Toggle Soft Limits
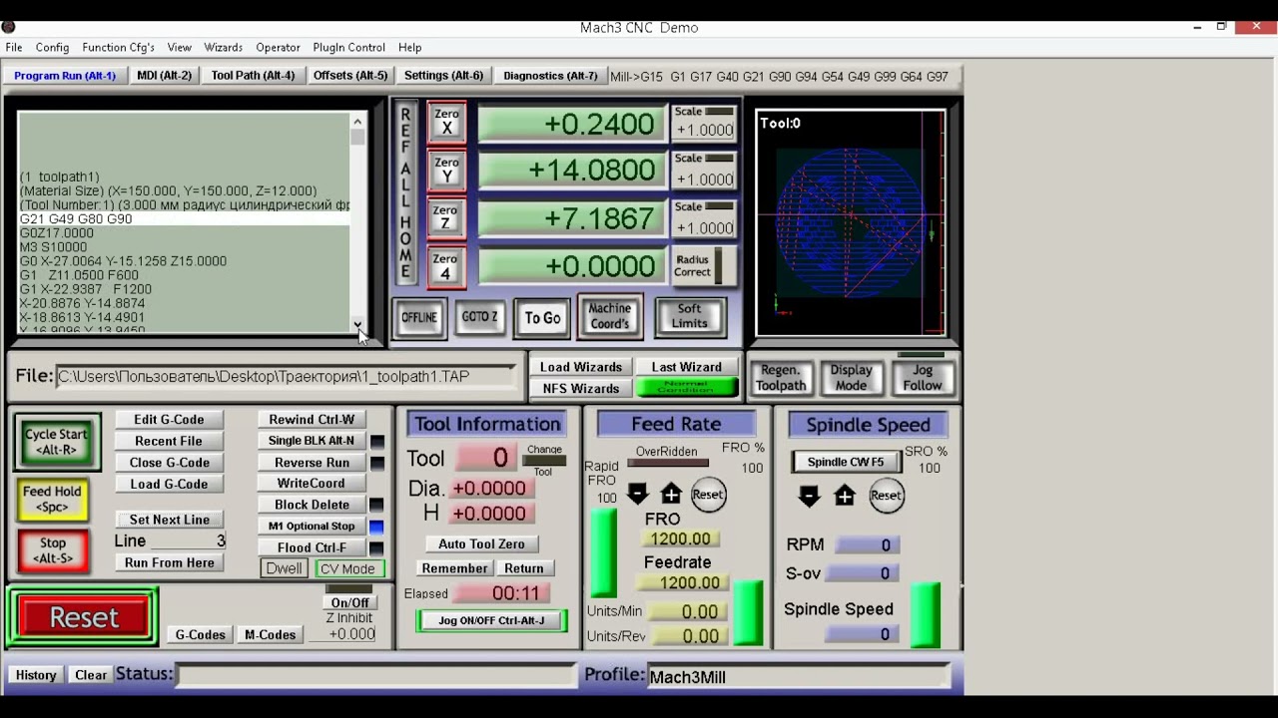The image size is (1278, 718). [x=689, y=316]
